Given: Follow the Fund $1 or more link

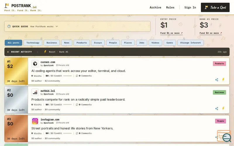Looking at the screenshot, I should (171, 33).
